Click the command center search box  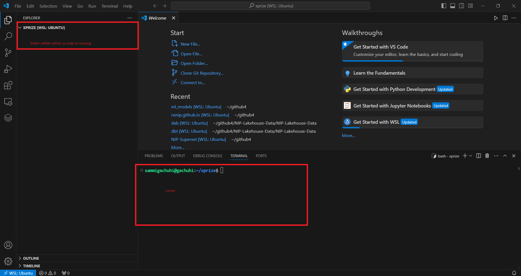[271, 6]
